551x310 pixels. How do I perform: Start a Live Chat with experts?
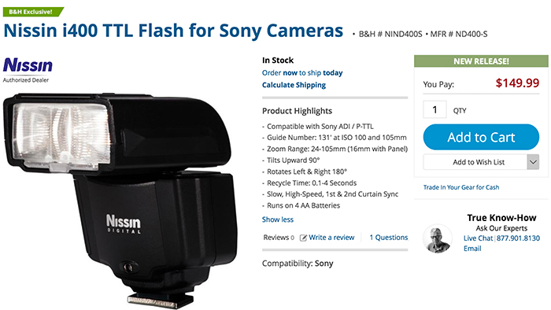478,238
